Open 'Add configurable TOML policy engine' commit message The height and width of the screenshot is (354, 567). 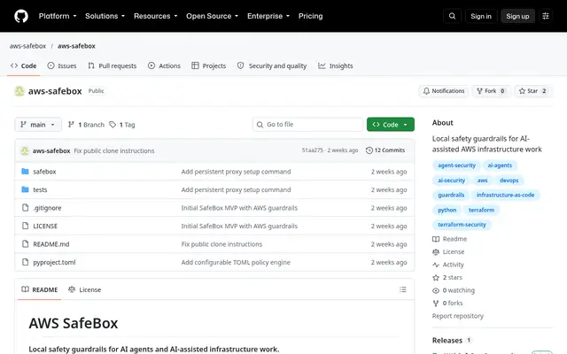[x=236, y=262]
